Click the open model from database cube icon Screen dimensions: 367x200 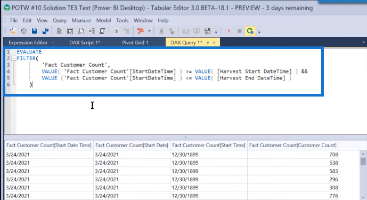(23, 31)
